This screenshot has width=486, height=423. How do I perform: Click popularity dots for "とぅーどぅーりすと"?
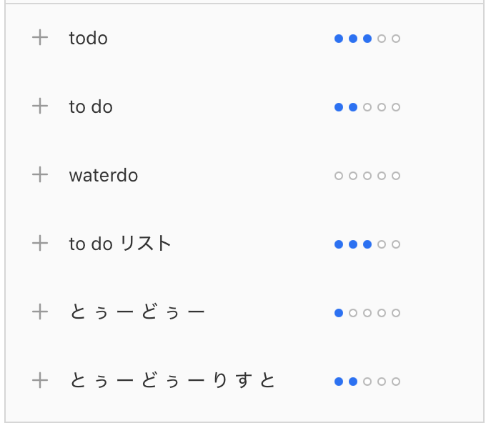(x=367, y=381)
